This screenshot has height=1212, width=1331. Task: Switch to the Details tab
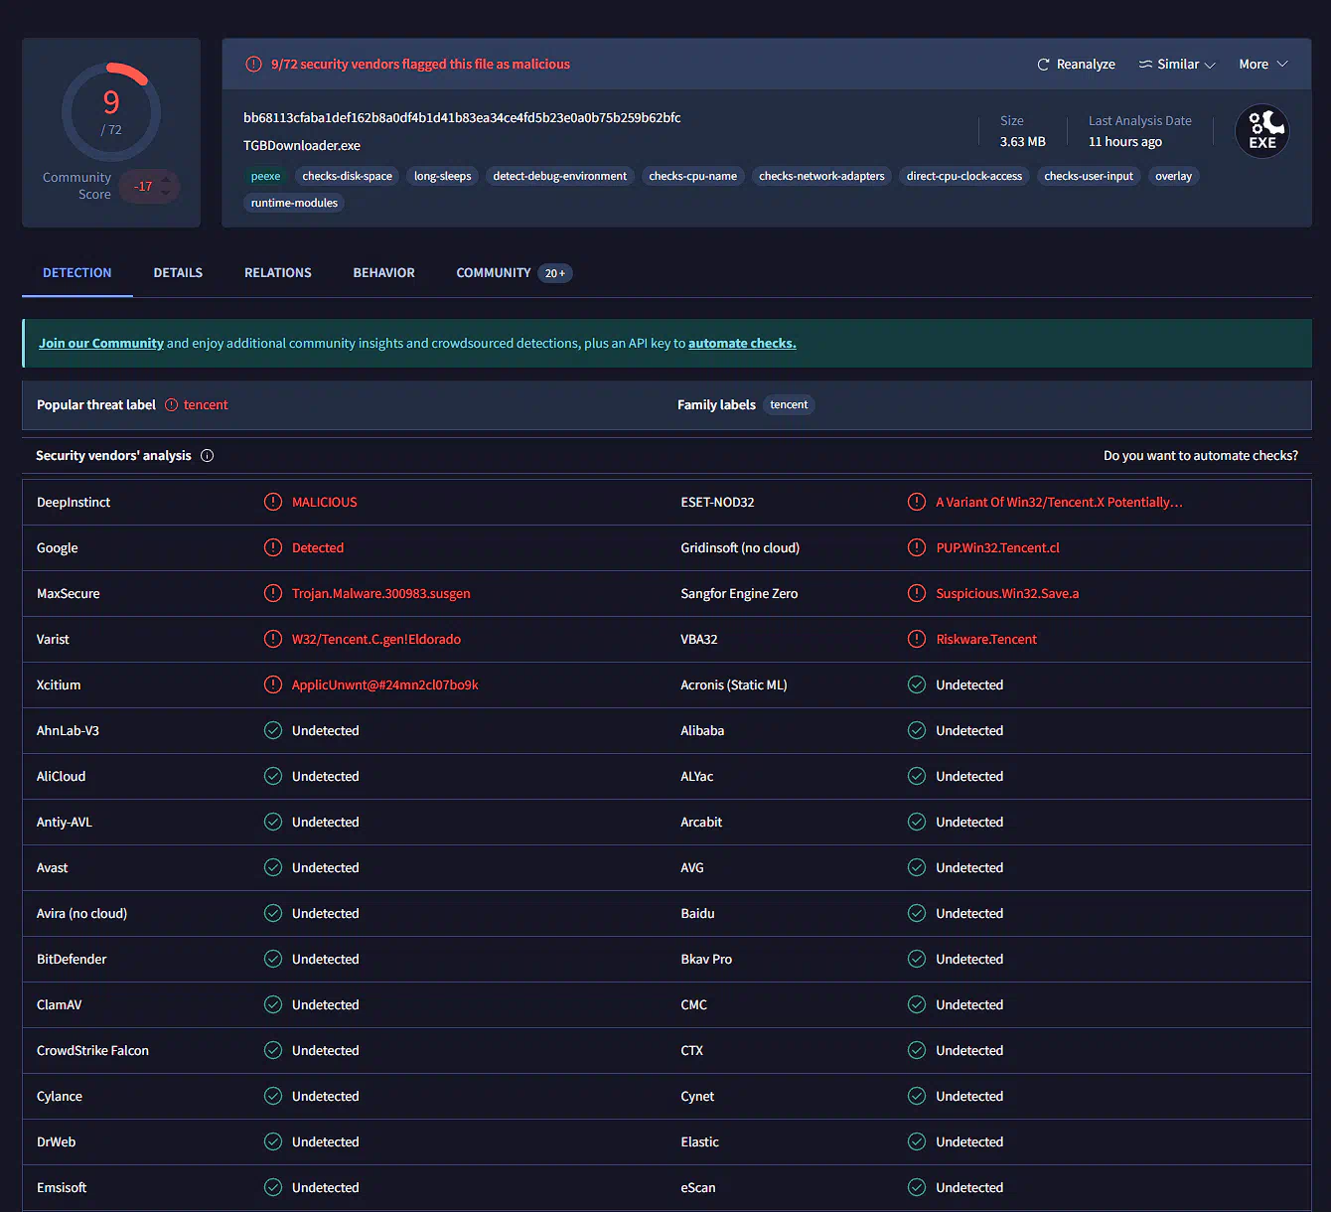pos(178,273)
